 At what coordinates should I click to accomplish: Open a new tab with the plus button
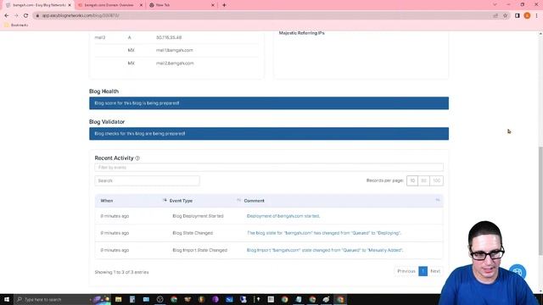(224, 5)
